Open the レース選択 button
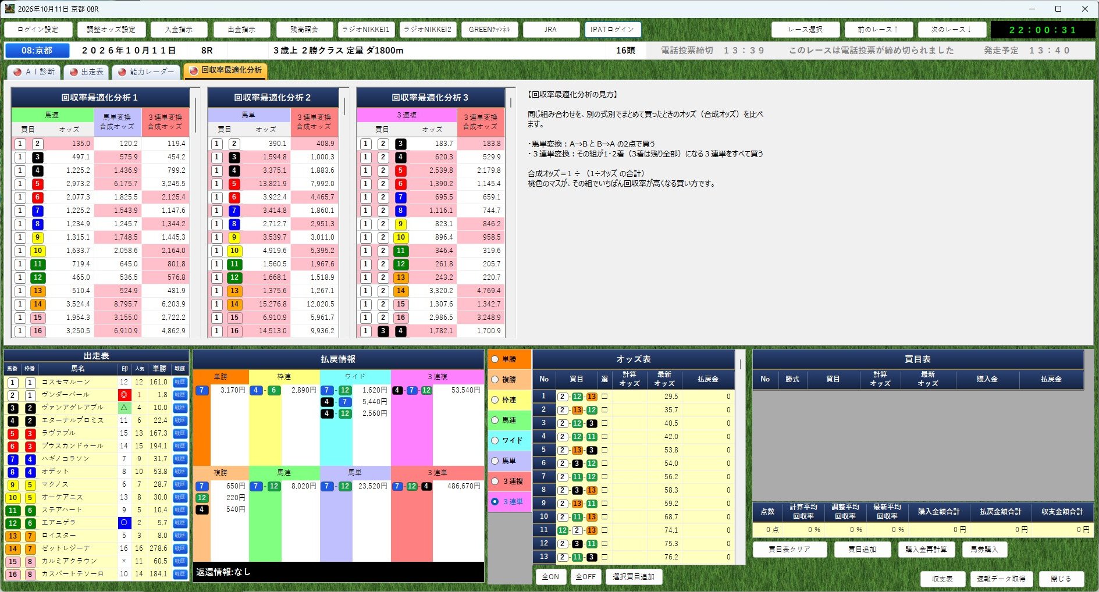 [806, 29]
